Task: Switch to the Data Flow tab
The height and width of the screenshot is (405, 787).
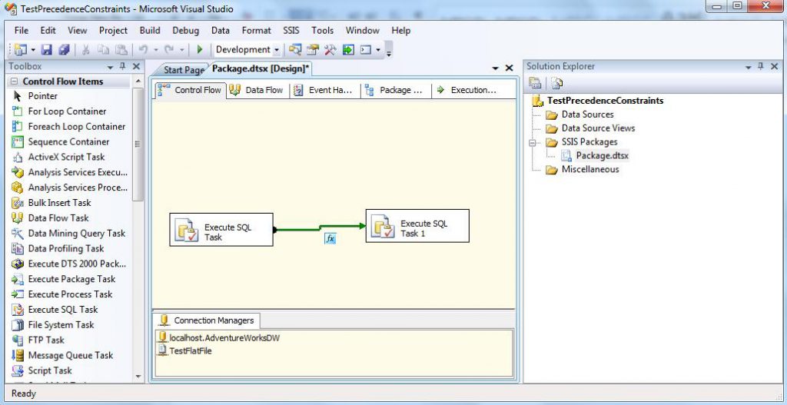Action: pyautogui.click(x=257, y=90)
